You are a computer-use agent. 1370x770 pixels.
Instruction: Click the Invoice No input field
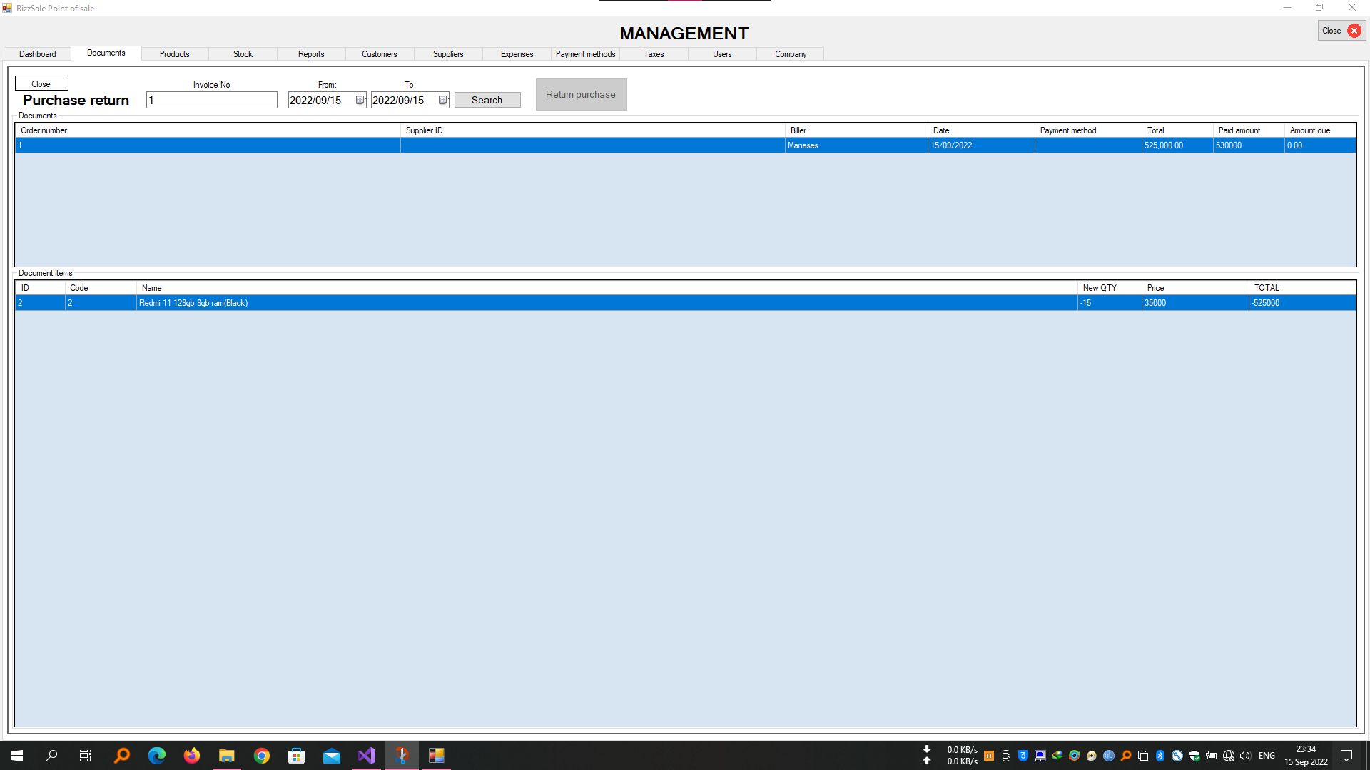(211, 101)
